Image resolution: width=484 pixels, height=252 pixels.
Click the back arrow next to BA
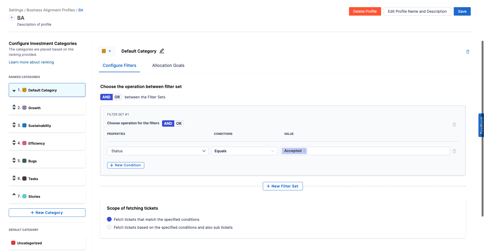point(12,17)
